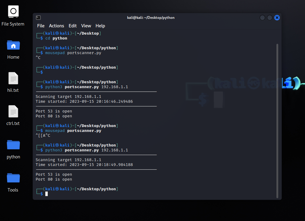Open the python folder on desktop
The image size is (305, 221).
click(13, 145)
